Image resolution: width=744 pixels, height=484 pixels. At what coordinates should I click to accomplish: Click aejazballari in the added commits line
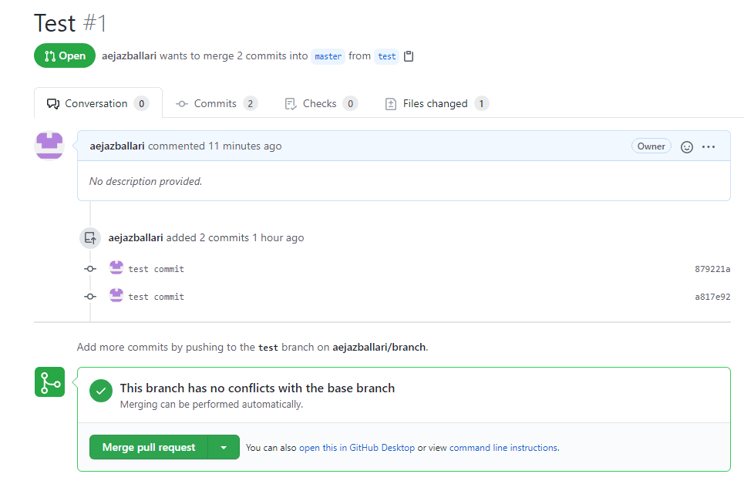point(136,237)
